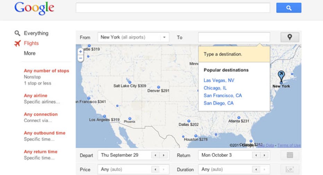Pick San Diego, CA destination

219,103
